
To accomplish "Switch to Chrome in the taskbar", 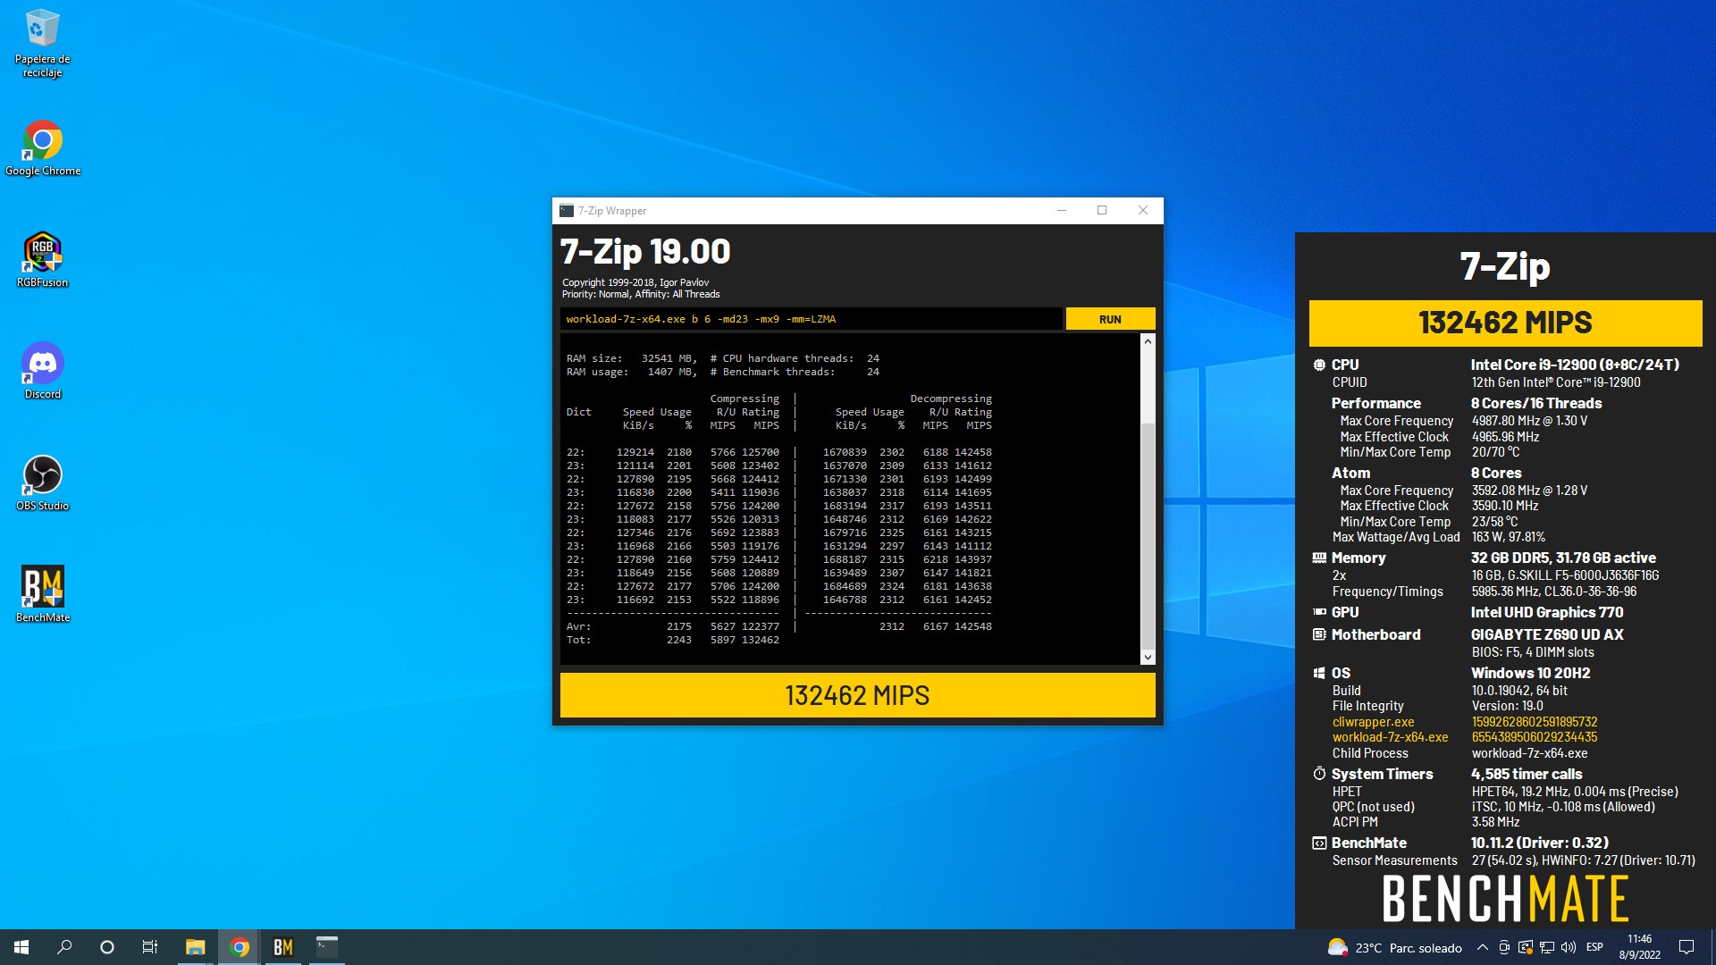I will click(240, 947).
